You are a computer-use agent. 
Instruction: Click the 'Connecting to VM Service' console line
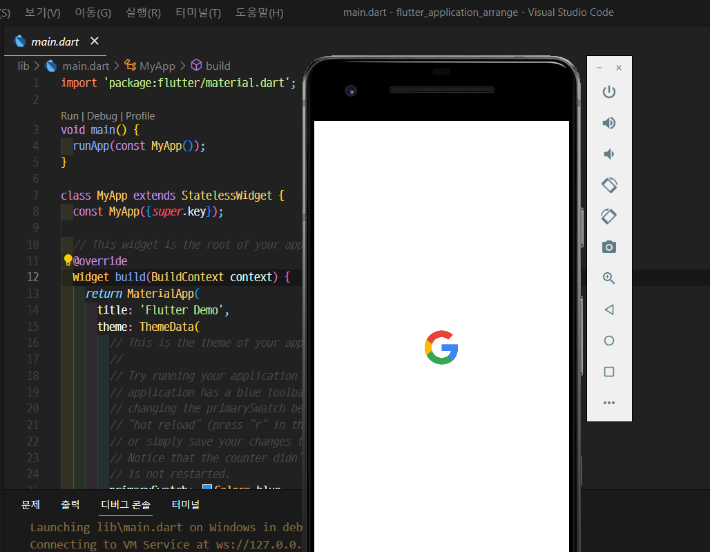coord(166,544)
